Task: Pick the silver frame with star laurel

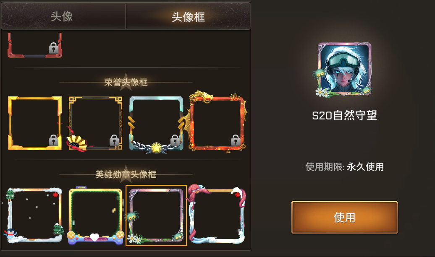Action: [x=156, y=125]
